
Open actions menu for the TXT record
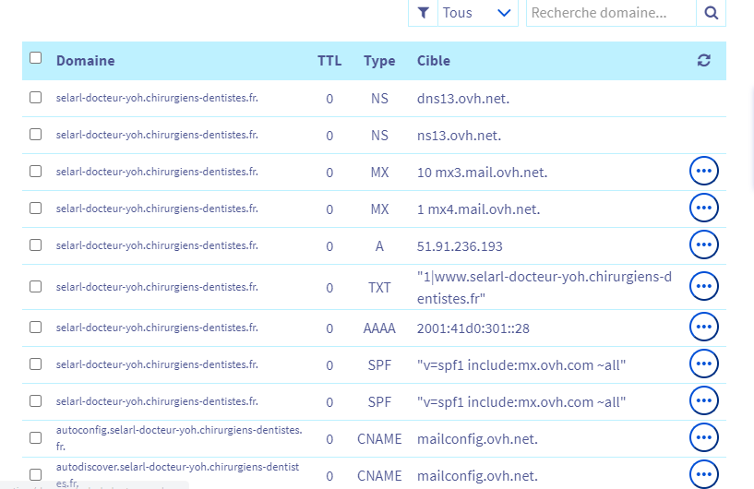tap(704, 287)
